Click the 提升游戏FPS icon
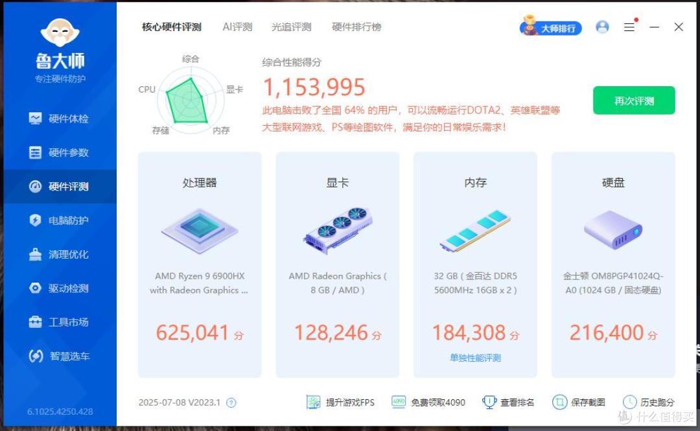Screen dimensions: 700x431 314,402
